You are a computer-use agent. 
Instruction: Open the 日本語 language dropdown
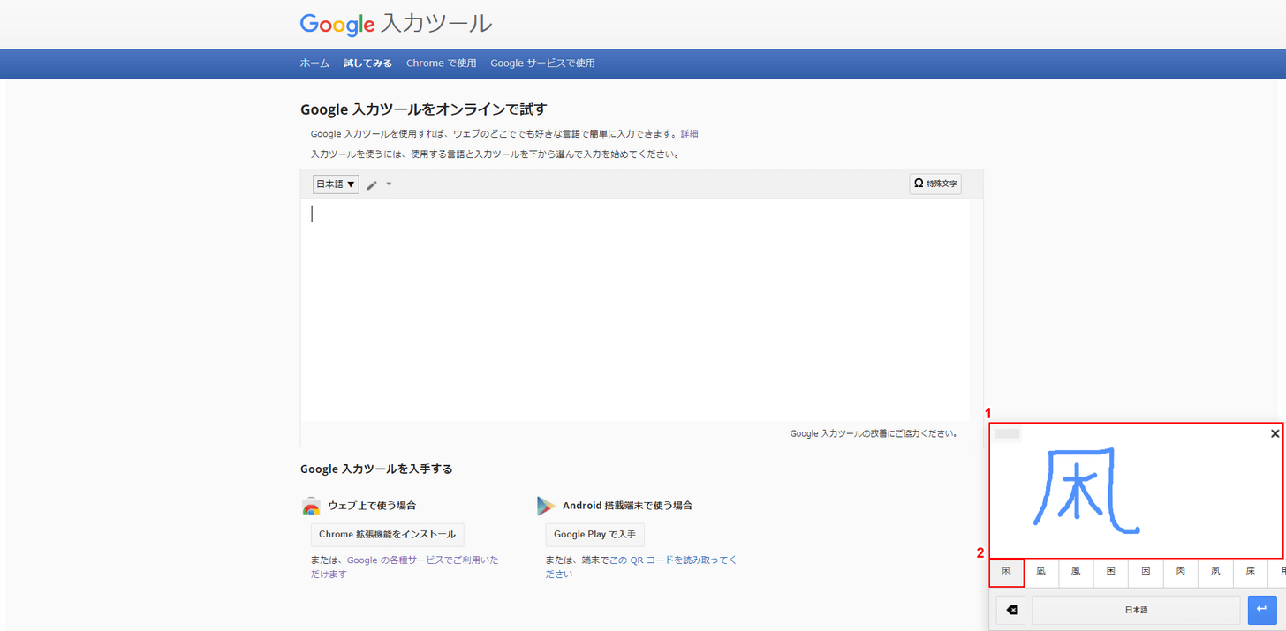[x=336, y=184]
